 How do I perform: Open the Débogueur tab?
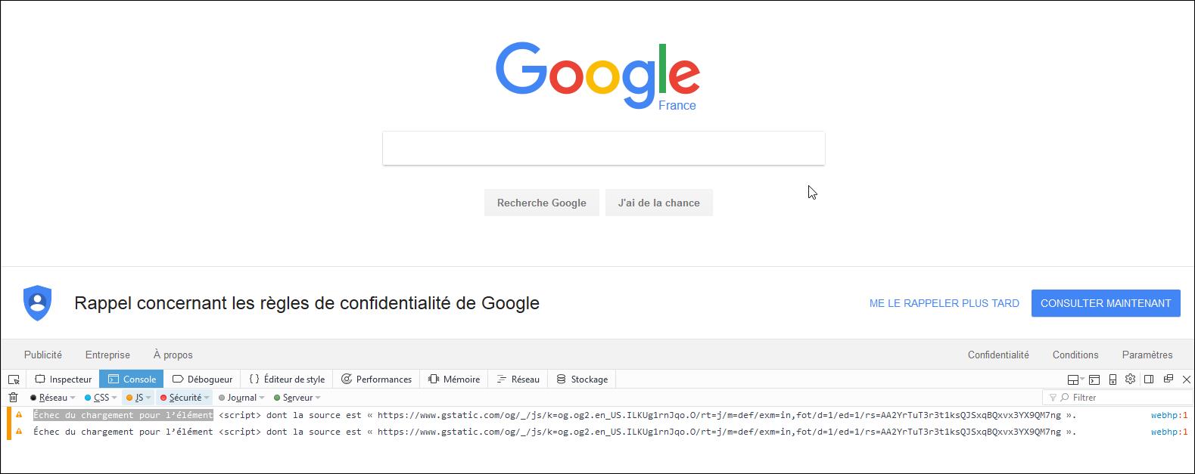coord(203,380)
